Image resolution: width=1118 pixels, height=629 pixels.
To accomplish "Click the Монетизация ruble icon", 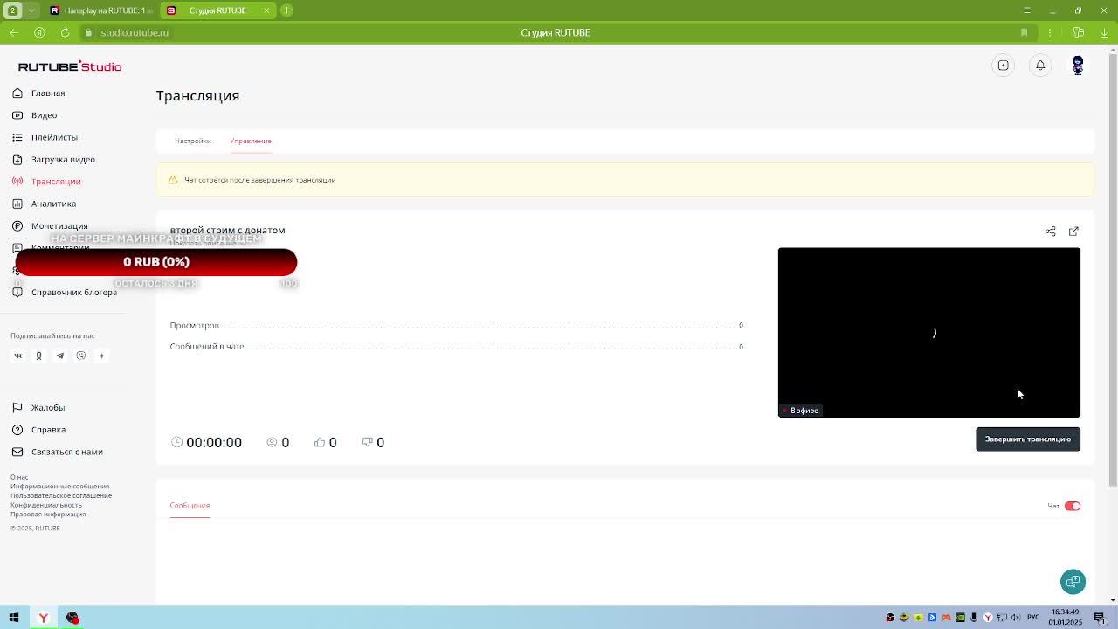I will pos(17,225).
